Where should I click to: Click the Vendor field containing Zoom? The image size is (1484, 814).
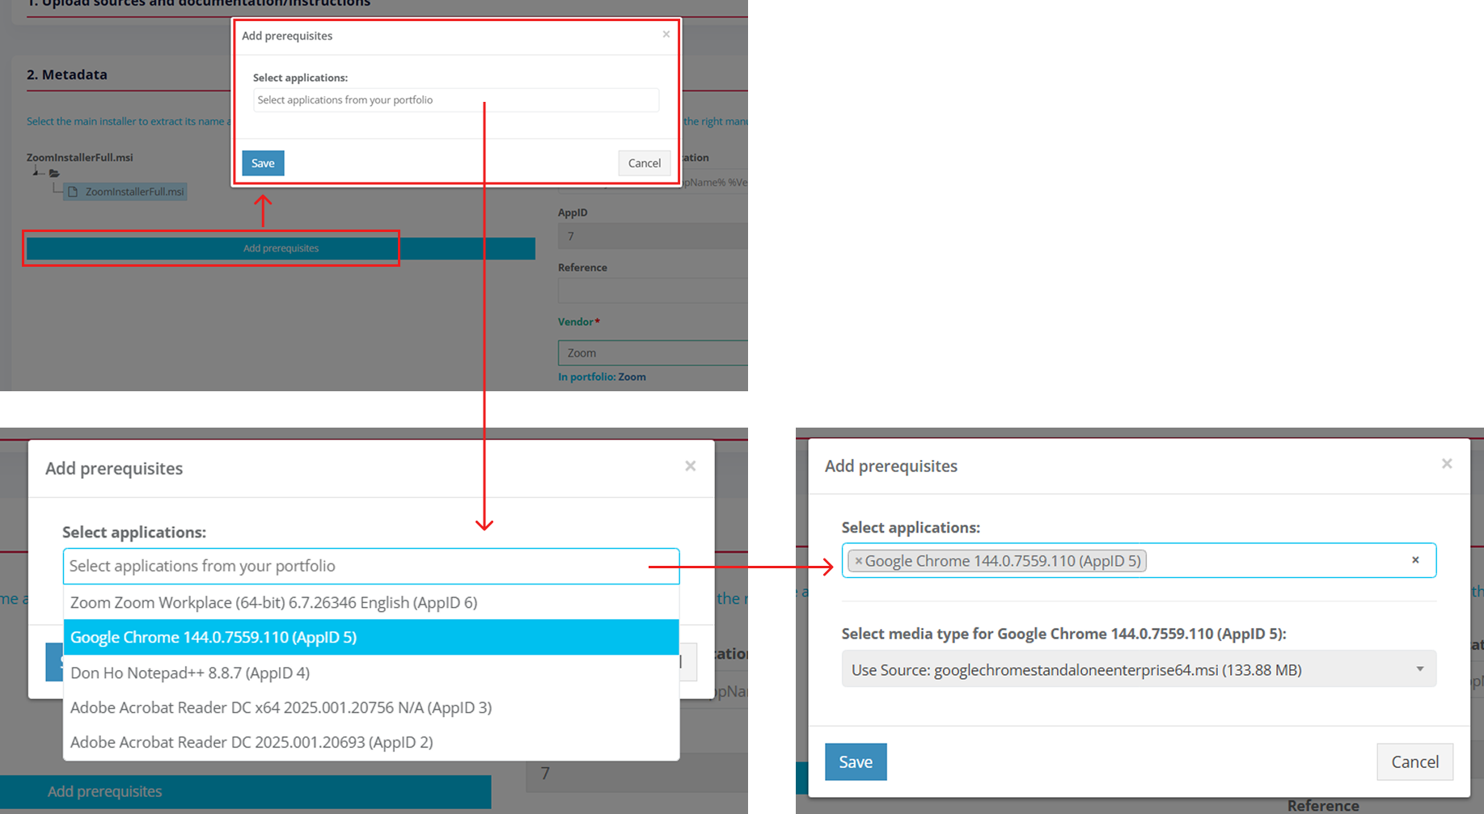click(652, 353)
